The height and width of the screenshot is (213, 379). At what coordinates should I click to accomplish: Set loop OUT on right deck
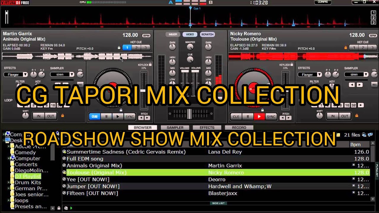click(x=345, y=116)
